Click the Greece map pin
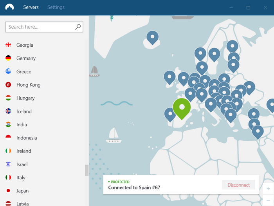The image size is (274, 206). tap(231, 115)
